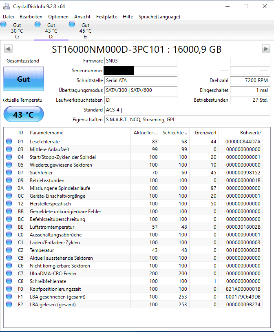Click status dot for Gemeldete unkorrigierbare Fehler

pyautogui.click(x=9, y=211)
